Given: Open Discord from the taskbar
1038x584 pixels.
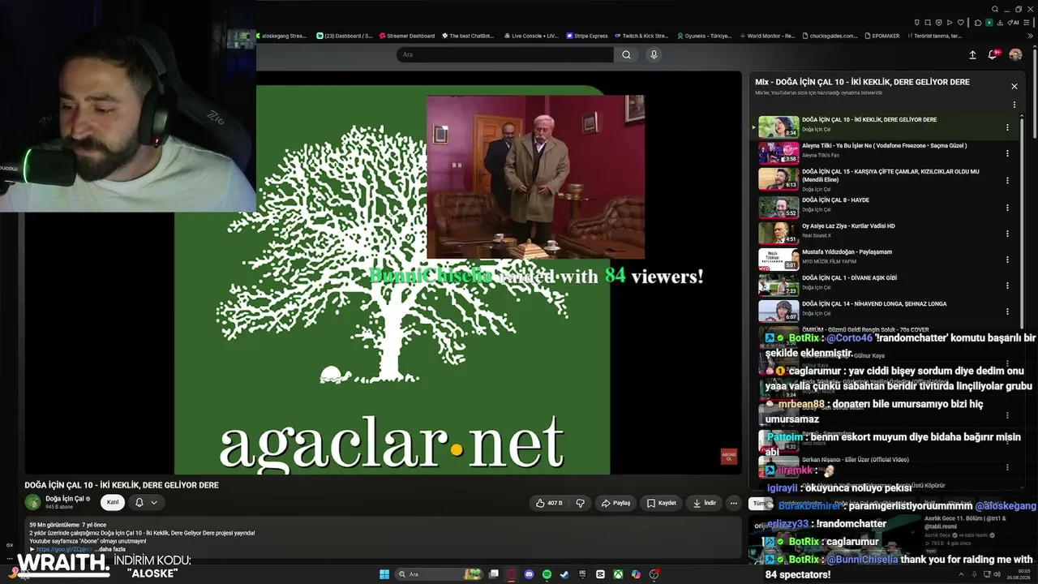Looking at the screenshot, I should click(529, 574).
